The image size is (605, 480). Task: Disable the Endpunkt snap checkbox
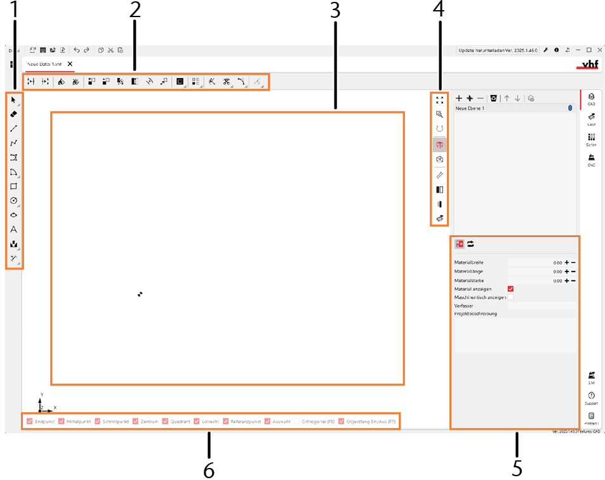(x=30, y=422)
